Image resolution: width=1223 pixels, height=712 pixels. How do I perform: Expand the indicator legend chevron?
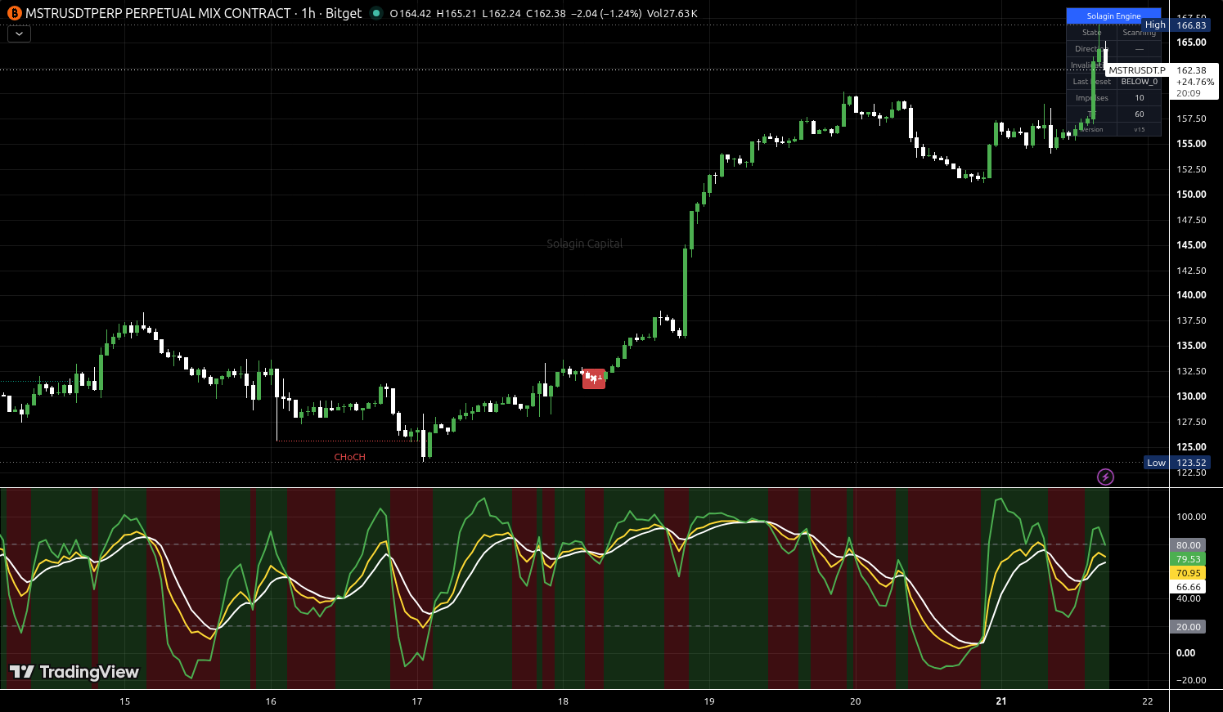(19, 34)
